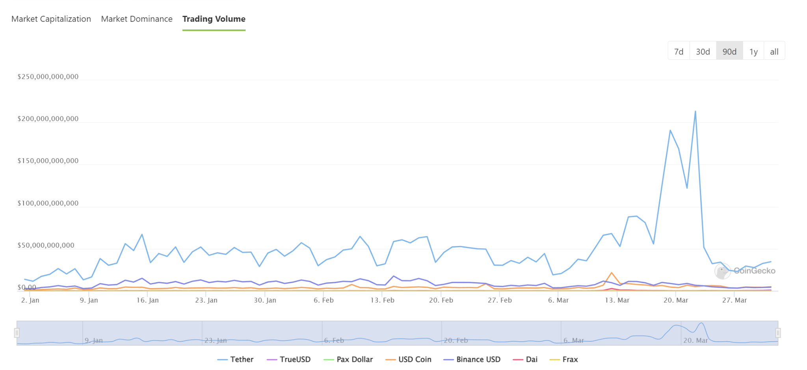807x370 pixels.
Task: Click the right navigator range handle
Action: click(x=778, y=333)
